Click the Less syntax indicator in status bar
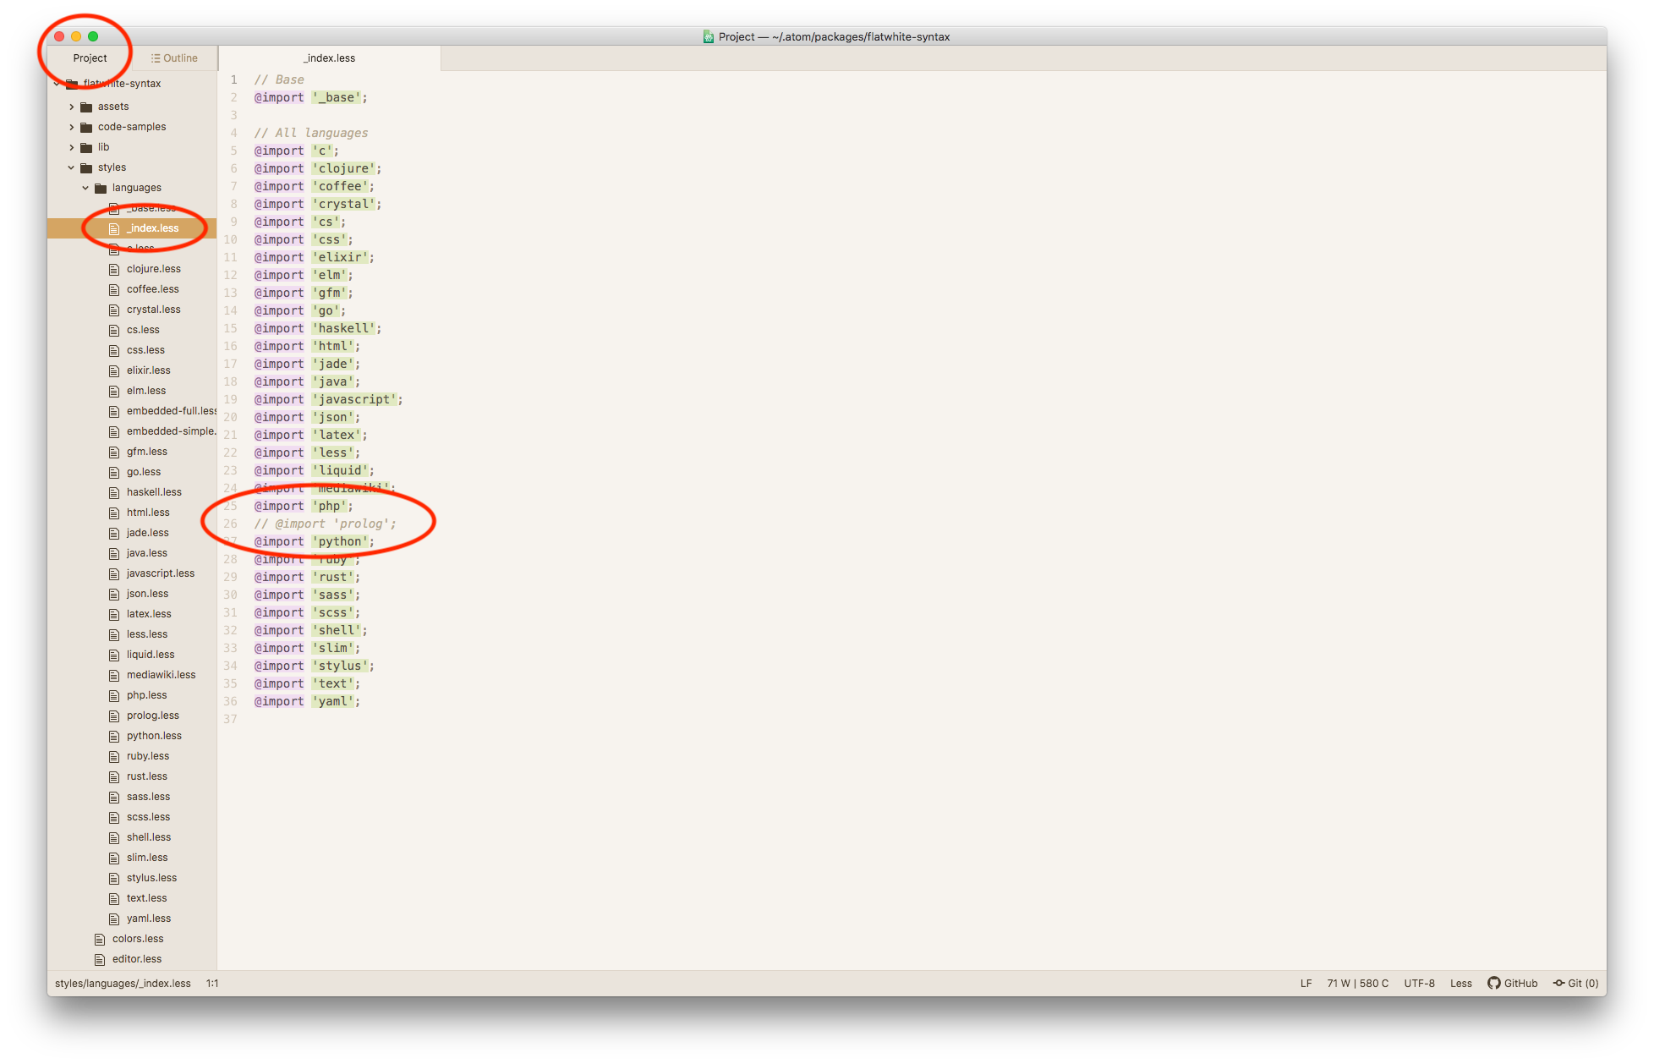Viewport: 1654px width, 1064px height. point(1464,983)
